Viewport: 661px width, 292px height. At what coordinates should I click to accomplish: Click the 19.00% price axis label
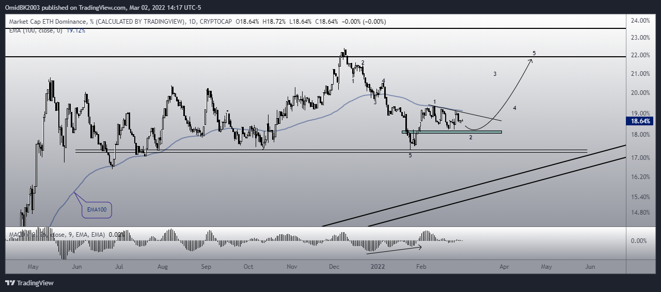pyautogui.click(x=641, y=113)
